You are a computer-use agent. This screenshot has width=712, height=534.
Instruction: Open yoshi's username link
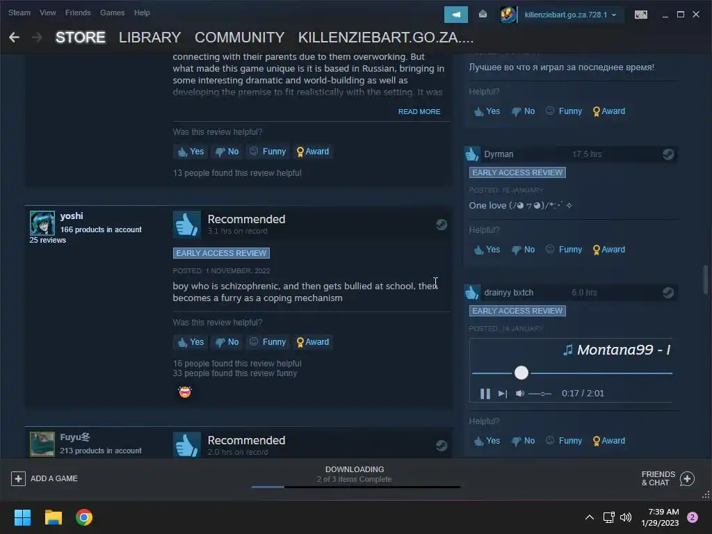(72, 216)
